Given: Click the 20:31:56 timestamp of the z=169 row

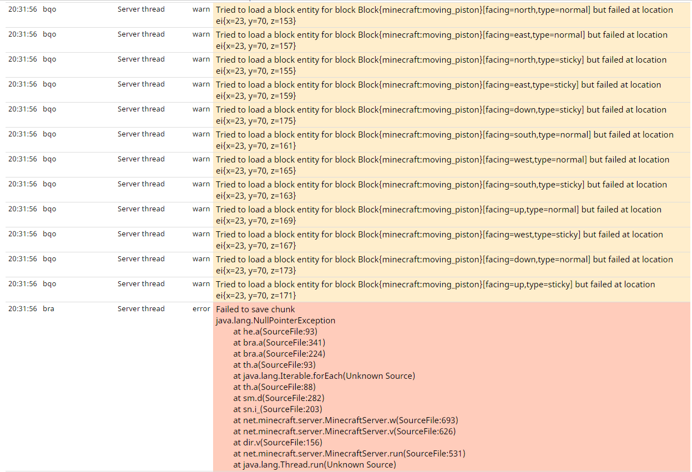Looking at the screenshot, I should 23,209.
